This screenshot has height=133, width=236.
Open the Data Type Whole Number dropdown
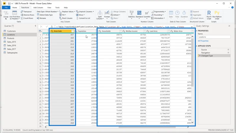coord(47,12)
